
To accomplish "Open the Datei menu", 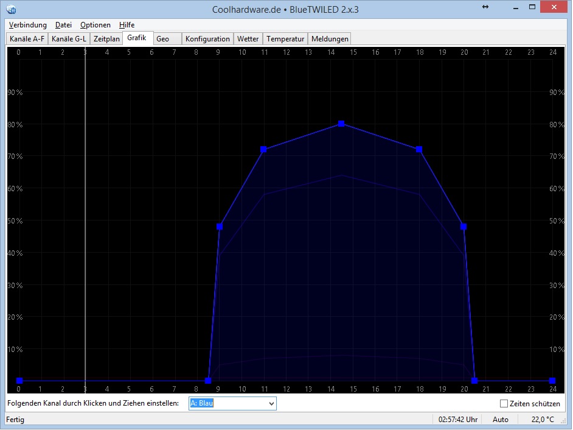I will 63,25.
